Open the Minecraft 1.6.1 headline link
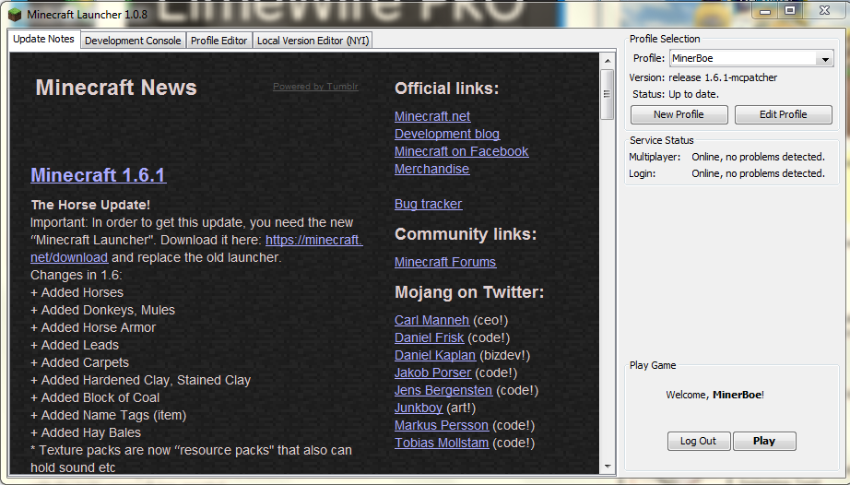Screen dimensions: 850x485 [98, 175]
